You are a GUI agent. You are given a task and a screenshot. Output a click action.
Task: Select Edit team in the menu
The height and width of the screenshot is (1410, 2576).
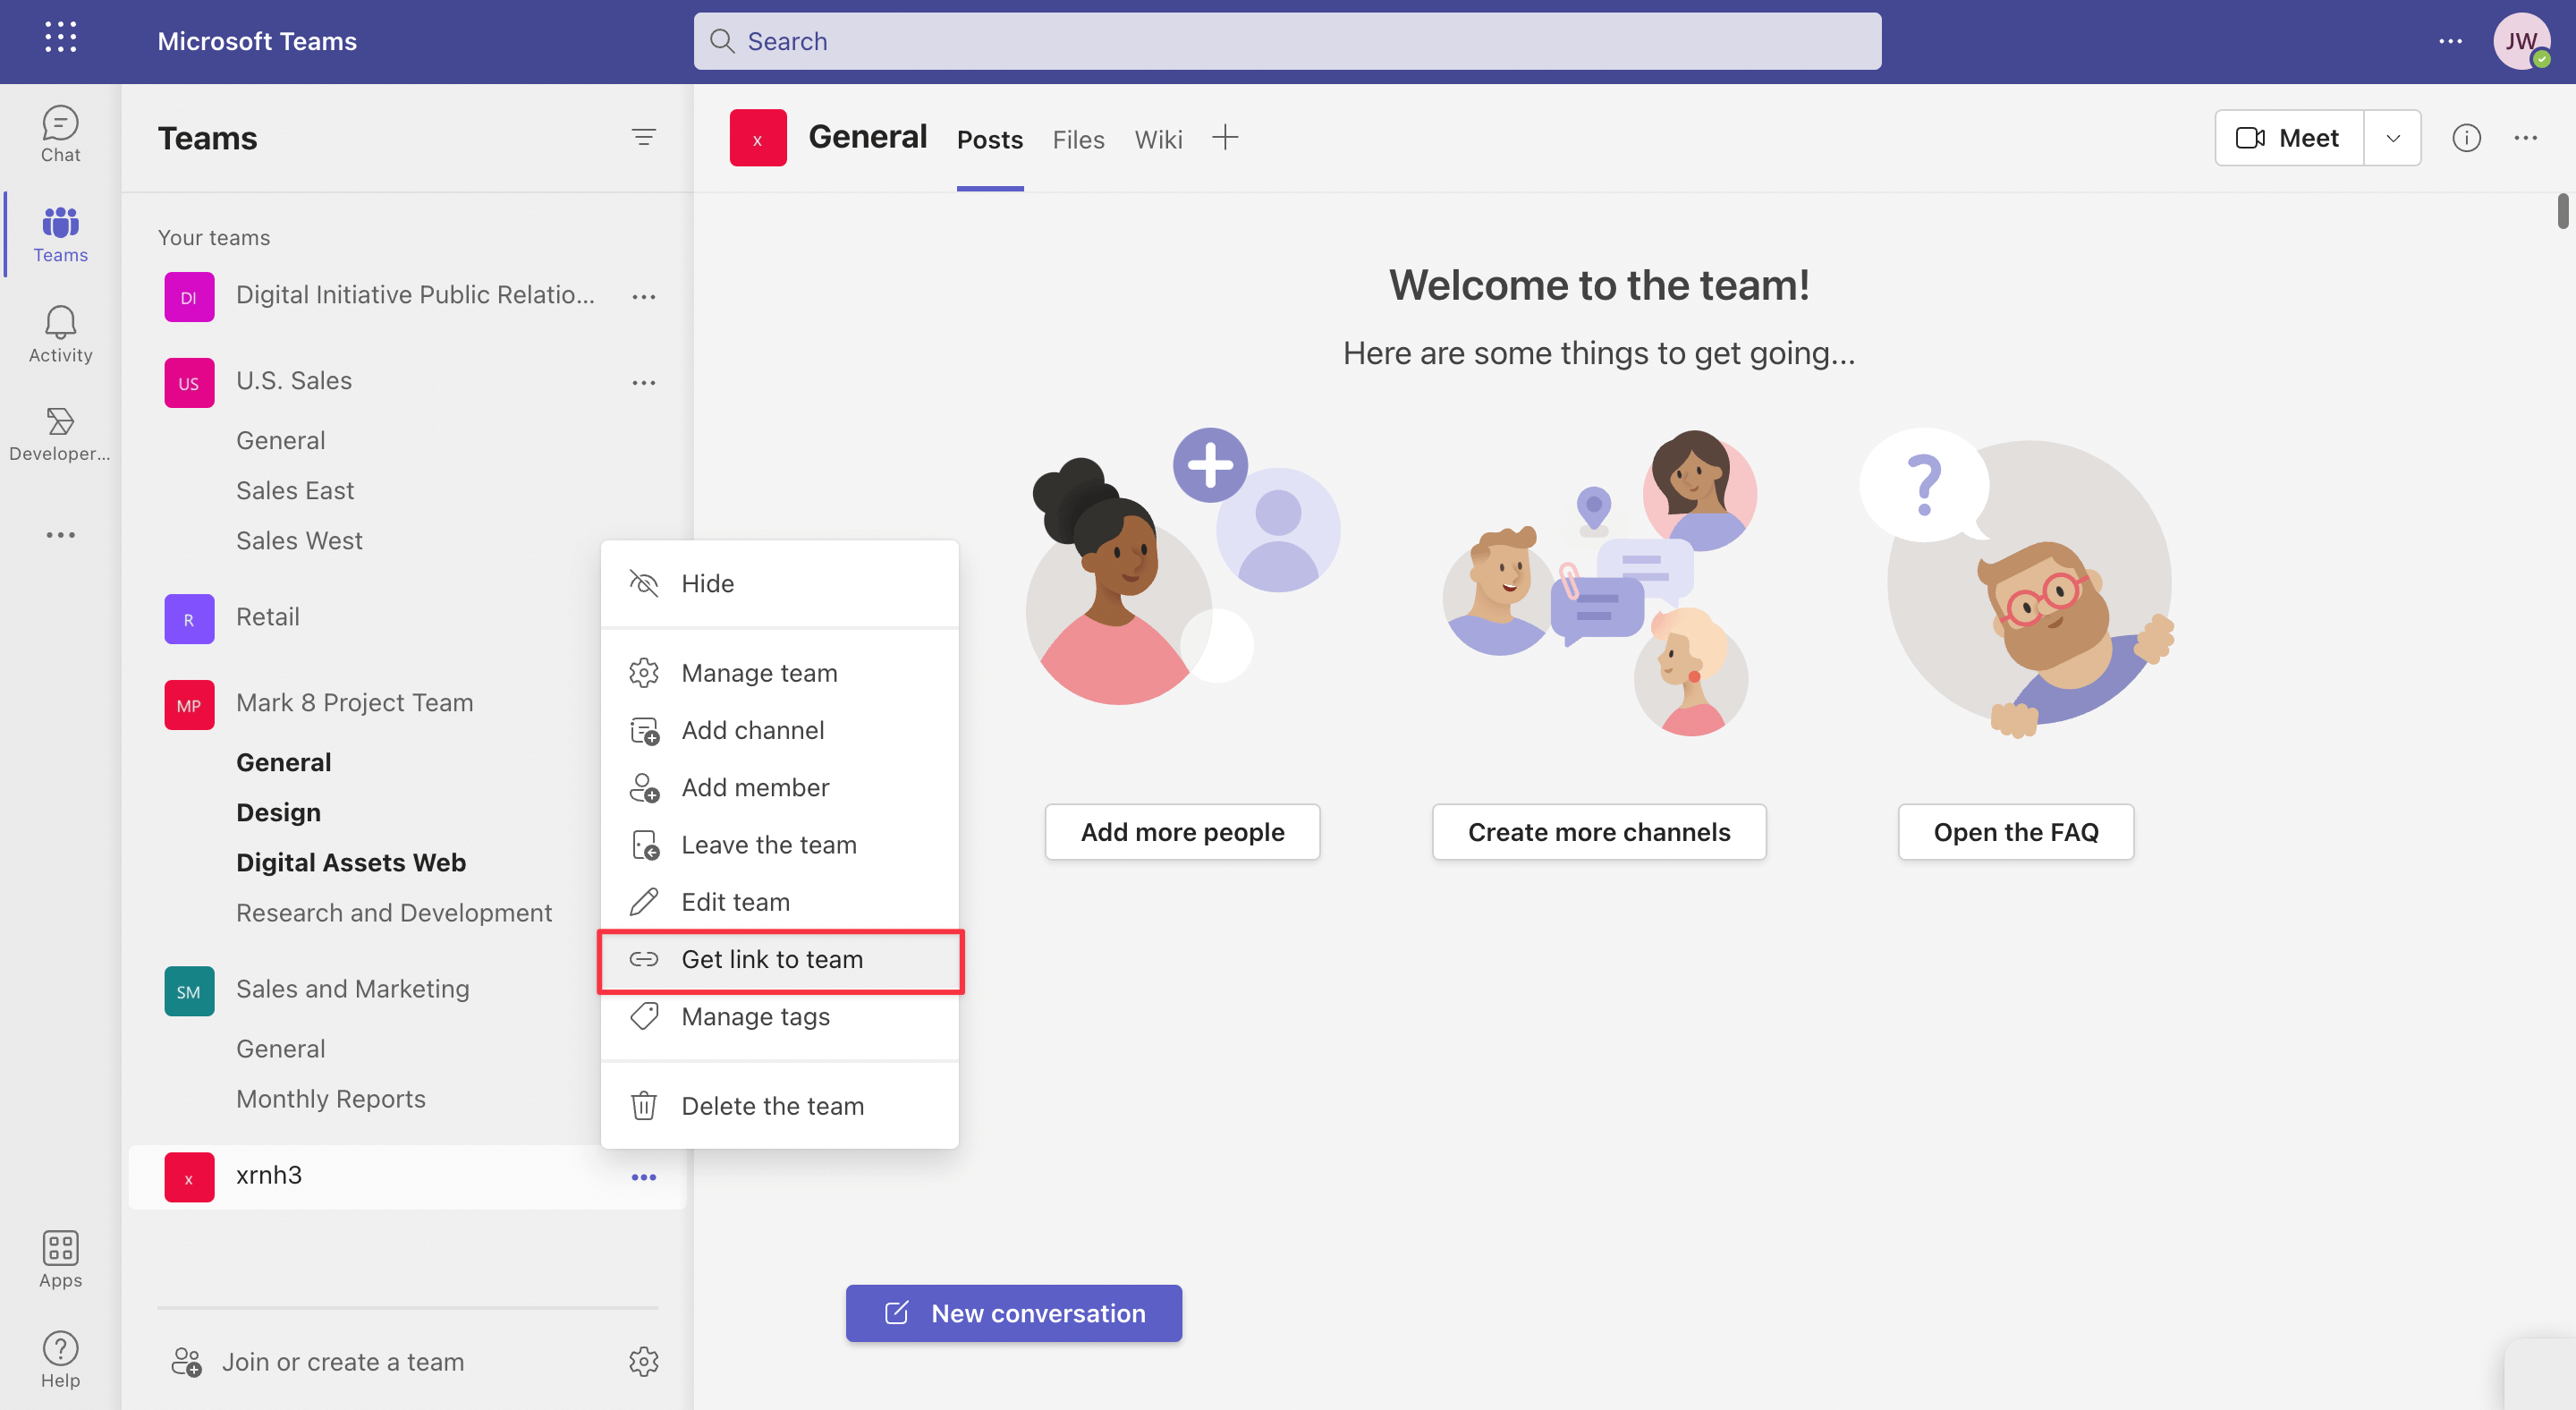click(x=779, y=901)
